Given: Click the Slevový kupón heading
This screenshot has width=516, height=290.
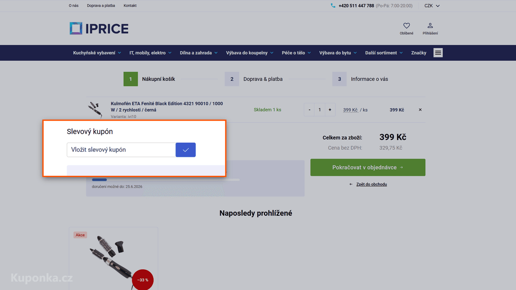Looking at the screenshot, I should click(x=90, y=131).
